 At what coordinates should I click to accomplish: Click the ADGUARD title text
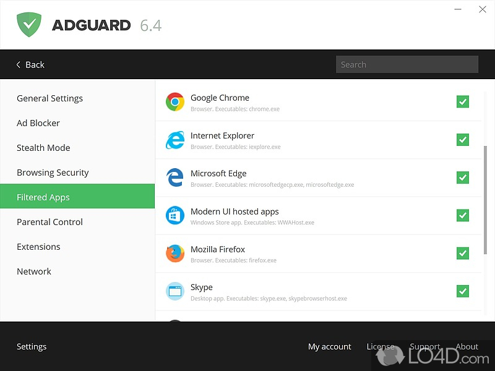pyautogui.click(x=92, y=25)
